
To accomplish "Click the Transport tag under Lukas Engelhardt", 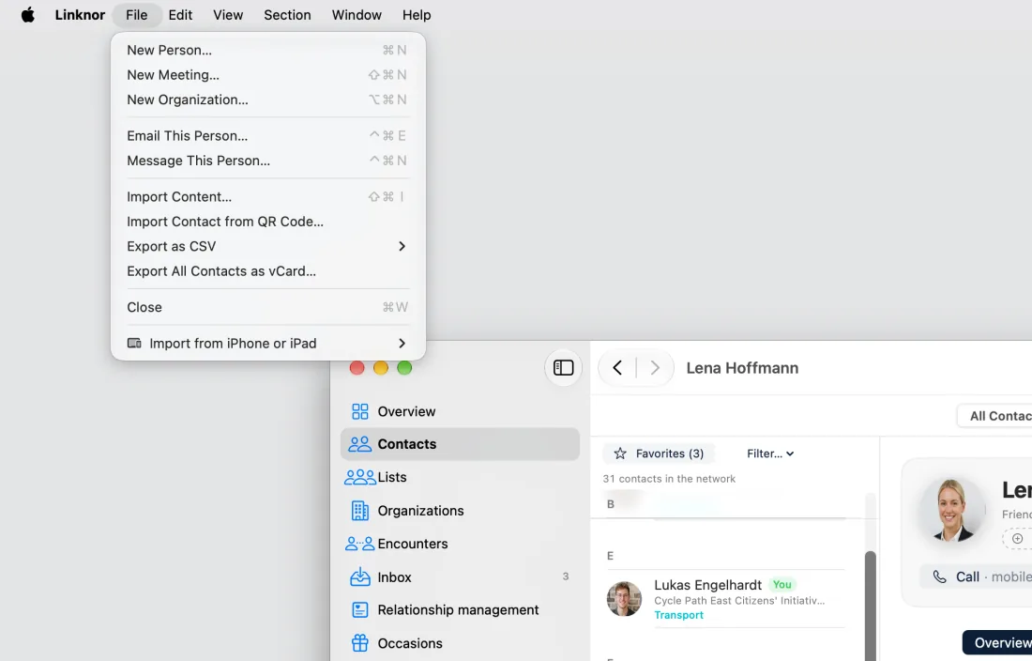I will click(x=678, y=615).
